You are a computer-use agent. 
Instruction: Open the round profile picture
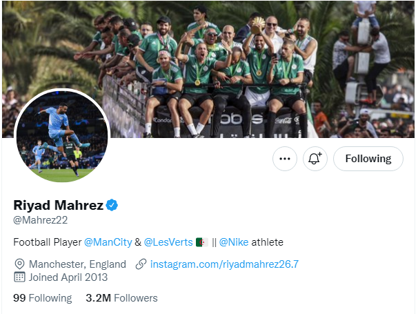tap(61, 137)
